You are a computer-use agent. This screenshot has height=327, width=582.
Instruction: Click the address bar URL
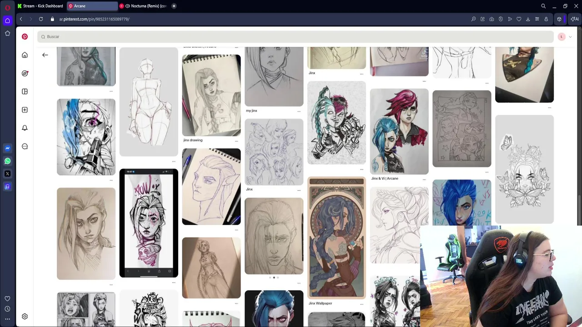95,19
